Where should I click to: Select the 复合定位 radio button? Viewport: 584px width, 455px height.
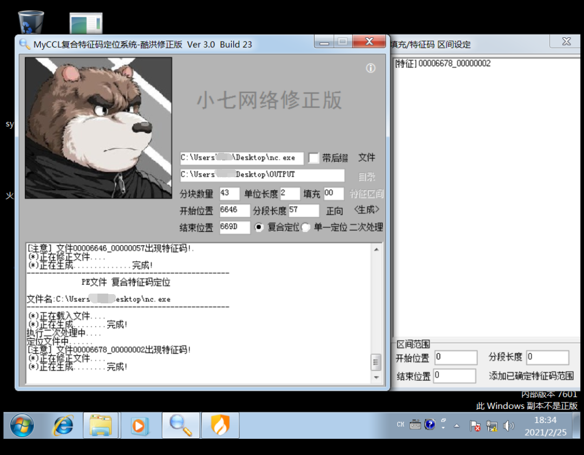click(x=259, y=227)
